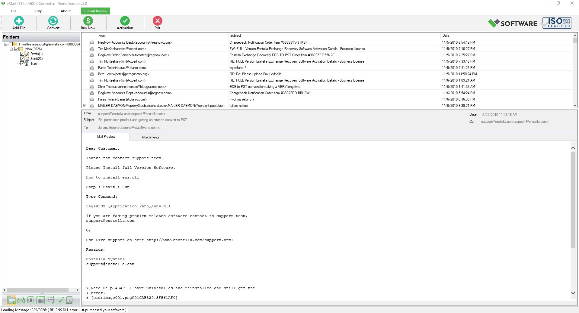Click the Add File toolbar icon
Viewport: 579px width, 313px height.
coord(19,21)
